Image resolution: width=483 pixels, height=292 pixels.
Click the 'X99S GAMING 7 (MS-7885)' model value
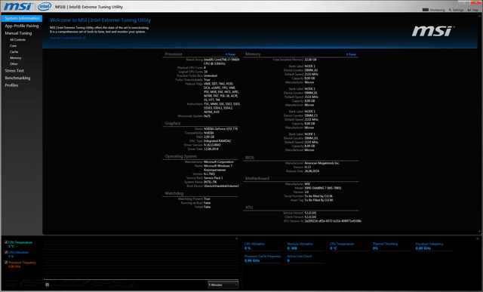click(323, 188)
